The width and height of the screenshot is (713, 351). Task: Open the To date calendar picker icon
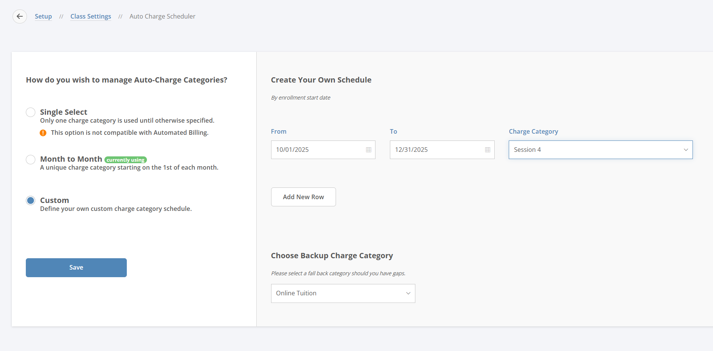pos(488,150)
